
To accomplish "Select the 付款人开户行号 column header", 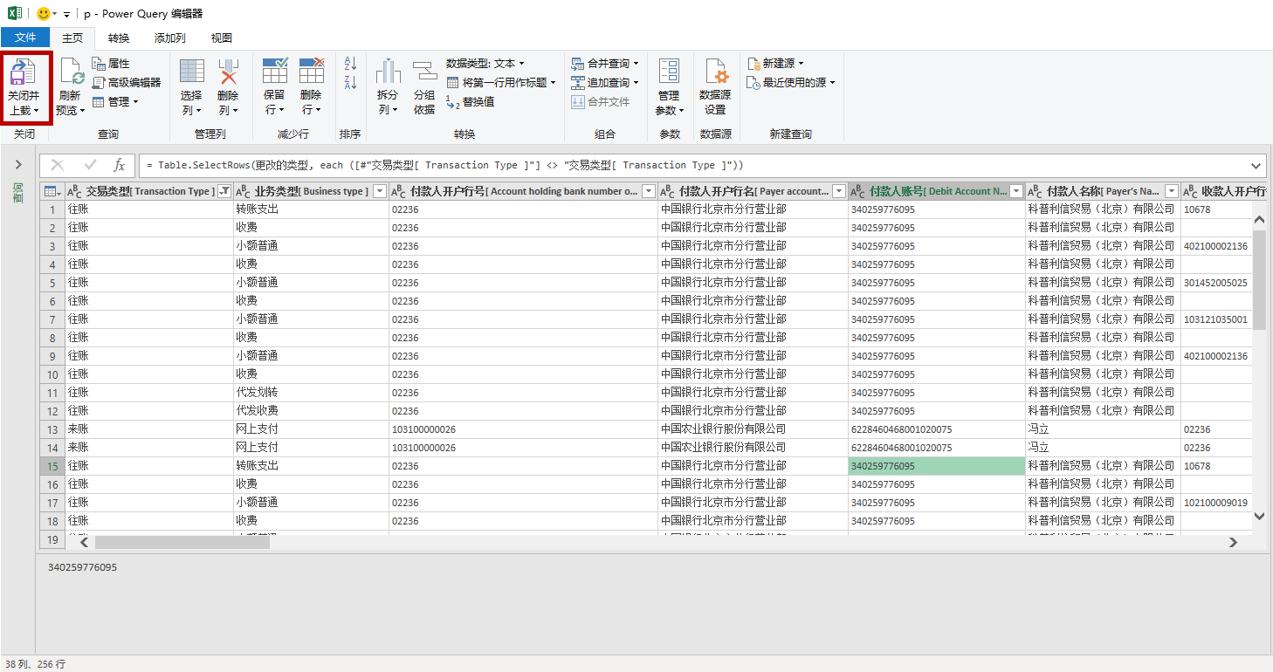I will (x=522, y=191).
